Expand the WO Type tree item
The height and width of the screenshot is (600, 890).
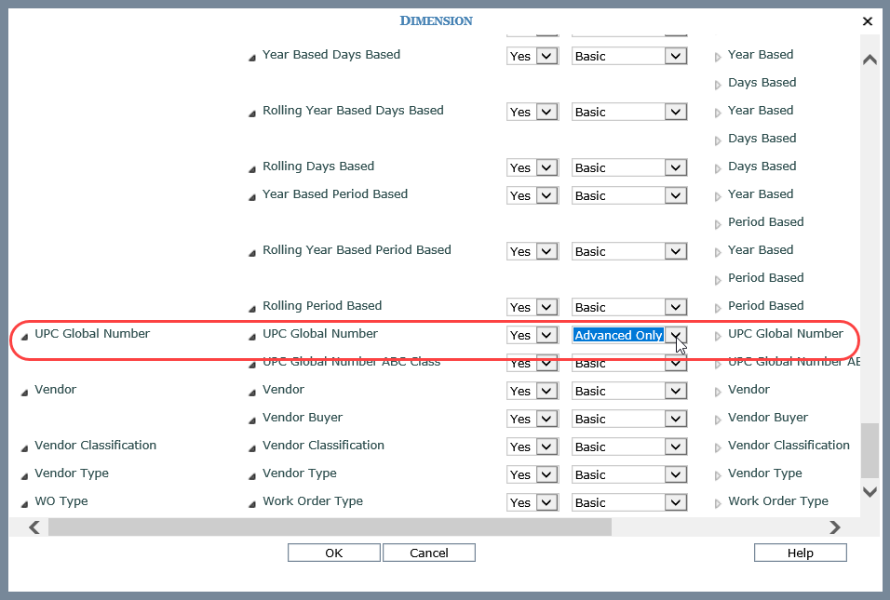(22, 501)
